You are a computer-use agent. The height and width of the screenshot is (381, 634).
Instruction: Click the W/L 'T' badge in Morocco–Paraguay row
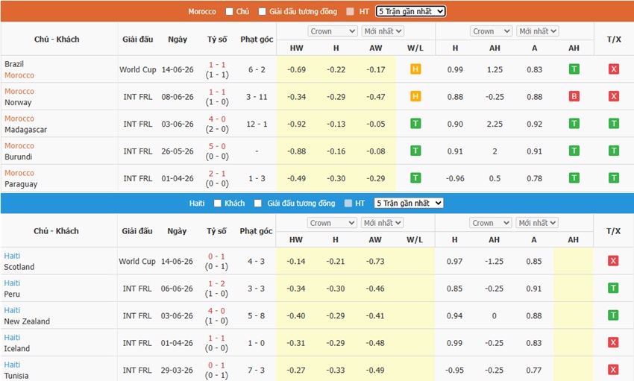[x=415, y=177]
